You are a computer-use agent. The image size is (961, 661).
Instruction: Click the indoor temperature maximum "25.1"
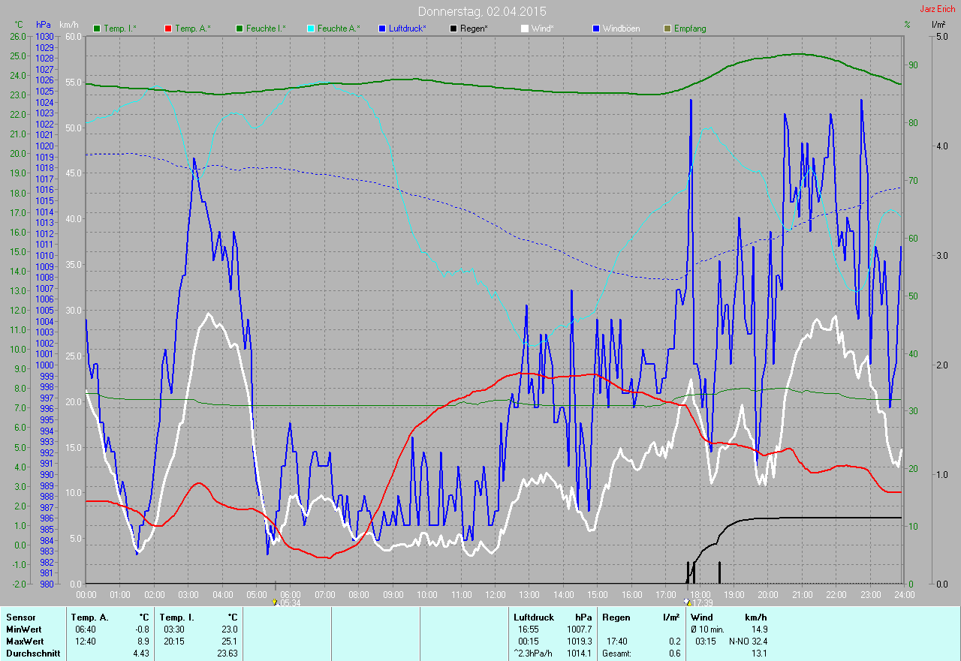pos(229,641)
